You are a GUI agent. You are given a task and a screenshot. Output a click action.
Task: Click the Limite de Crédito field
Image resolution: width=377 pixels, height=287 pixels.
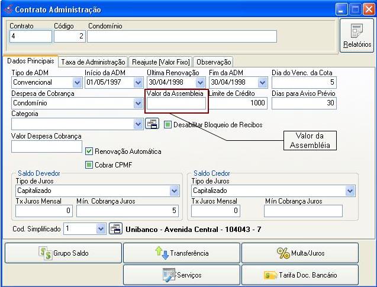pyautogui.click(x=239, y=104)
